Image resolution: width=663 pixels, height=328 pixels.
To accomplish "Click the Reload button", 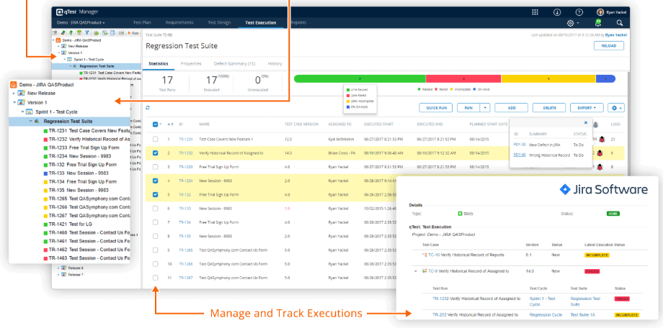I will click(x=609, y=46).
